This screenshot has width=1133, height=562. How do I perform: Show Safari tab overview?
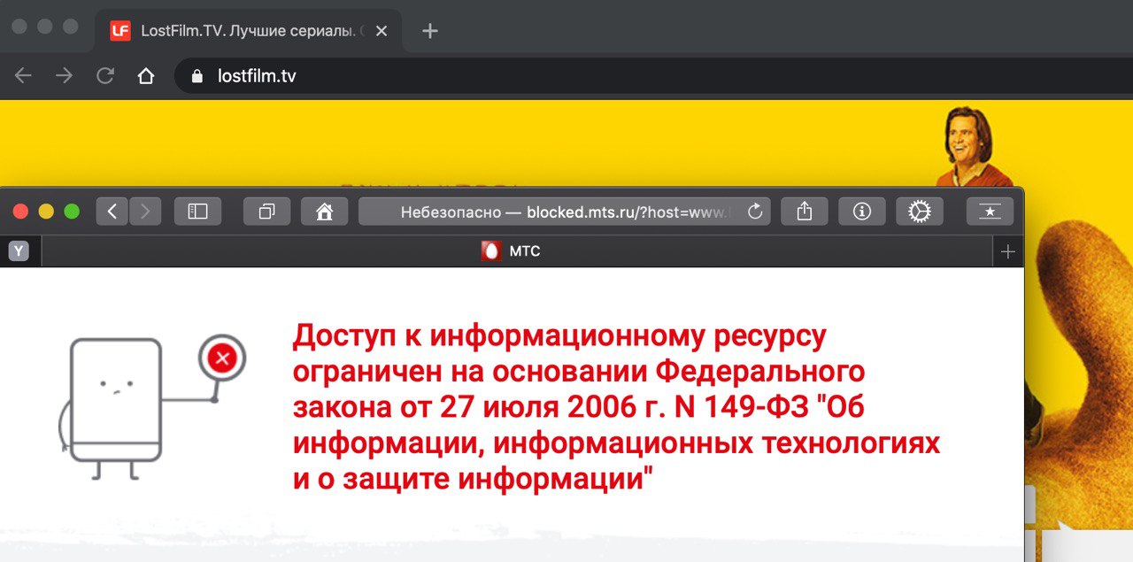[x=266, y=212]
